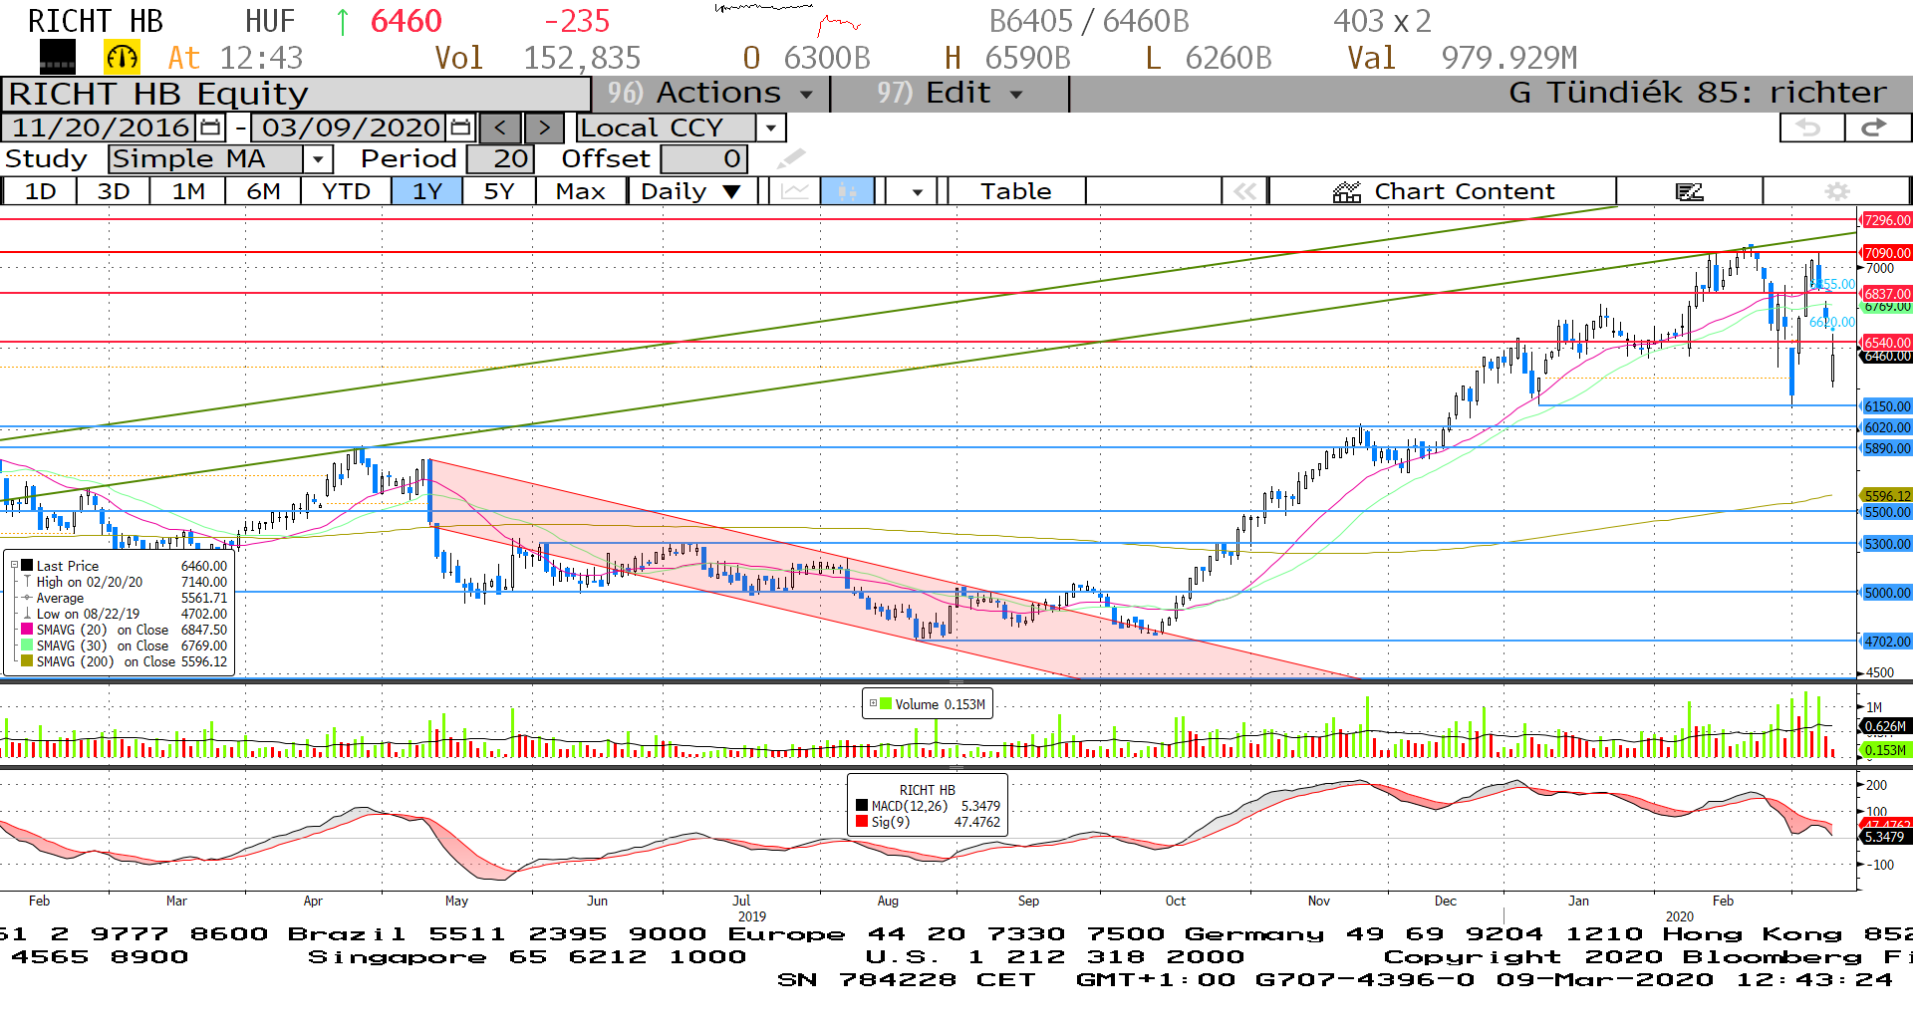This screenshot has height=1035, width=1913.
Task: Click the yellow gauge icon beside At
Action: point(123,58)
